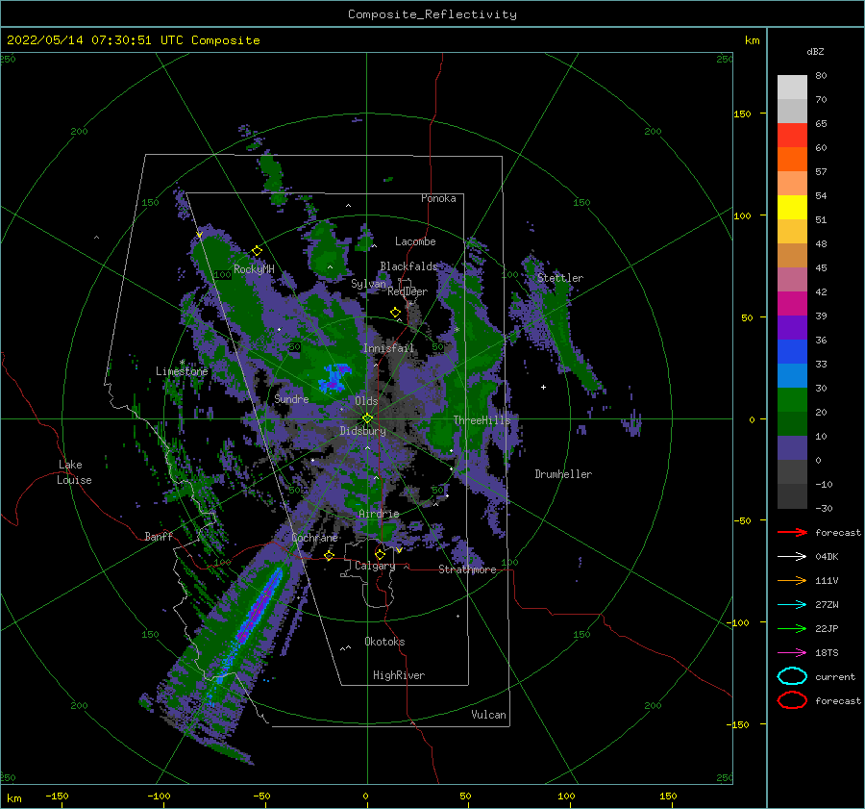Click the magenta 42 dBZ color swatch
This screenshot has height=809, width=865.
coord(792,303)
